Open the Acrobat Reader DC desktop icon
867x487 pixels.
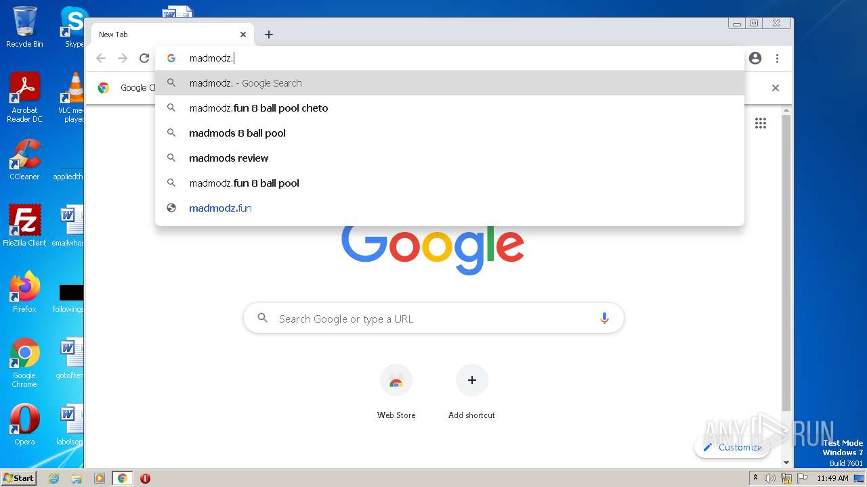24,97
